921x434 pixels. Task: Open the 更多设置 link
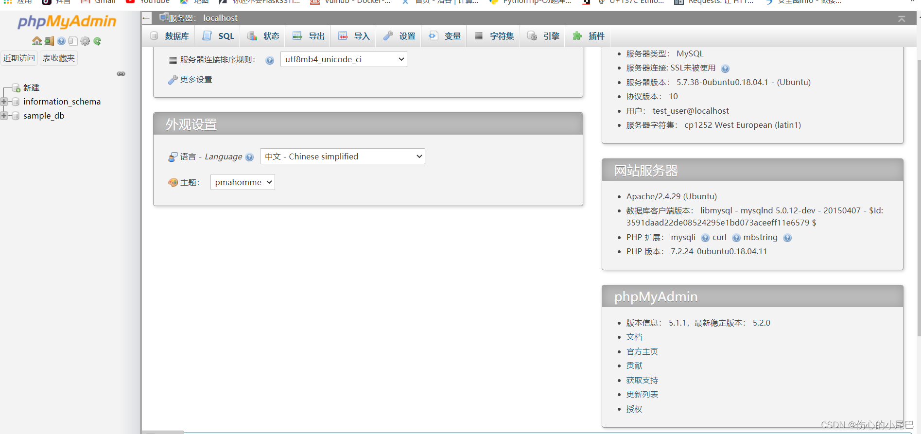[196, 80]
